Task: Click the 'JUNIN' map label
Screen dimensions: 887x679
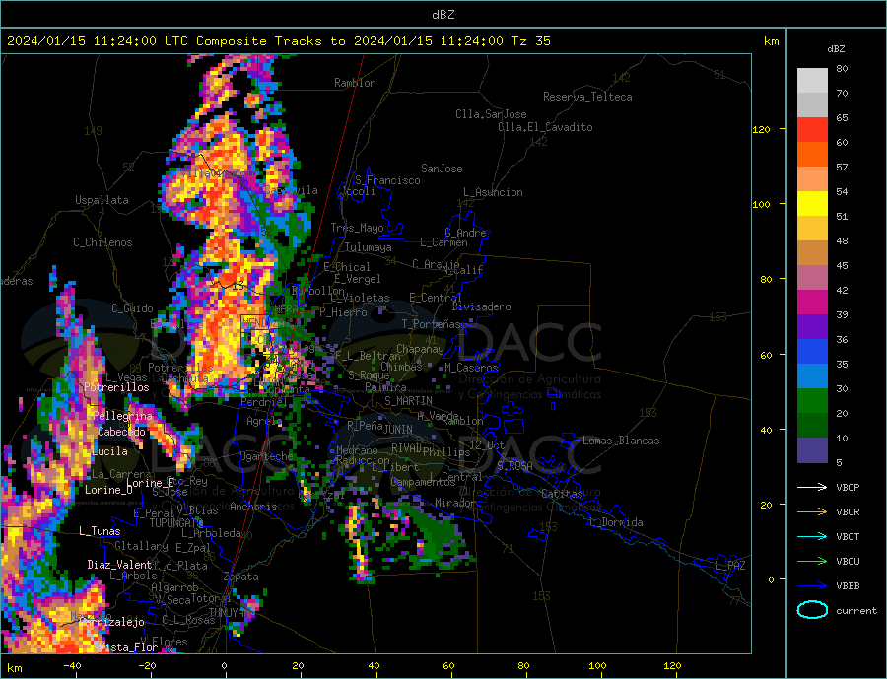Action: coord(398,430)
